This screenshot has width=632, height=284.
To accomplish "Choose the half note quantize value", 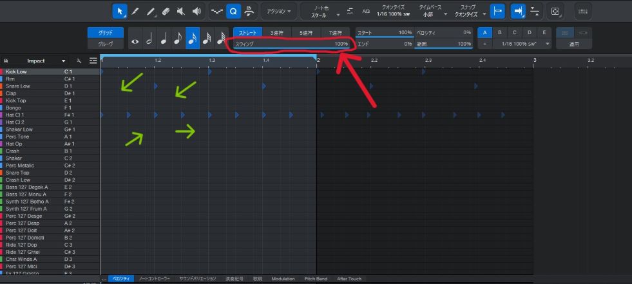I will pyautogui.click(x=149, y=39).
